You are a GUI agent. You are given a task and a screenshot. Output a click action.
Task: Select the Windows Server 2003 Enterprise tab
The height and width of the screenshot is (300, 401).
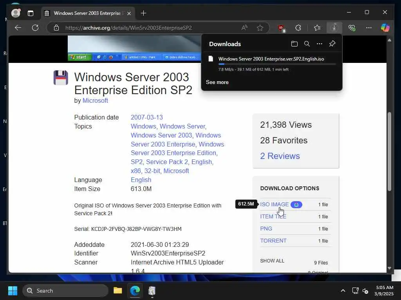tap(87, 13)
